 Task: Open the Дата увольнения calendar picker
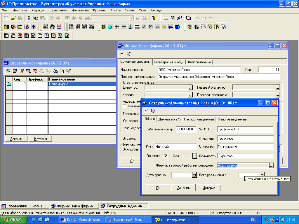262,174
